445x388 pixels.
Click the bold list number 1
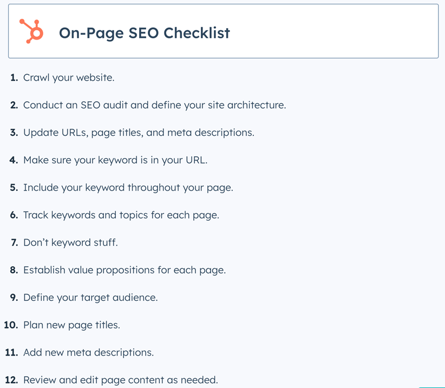point(14,77)
